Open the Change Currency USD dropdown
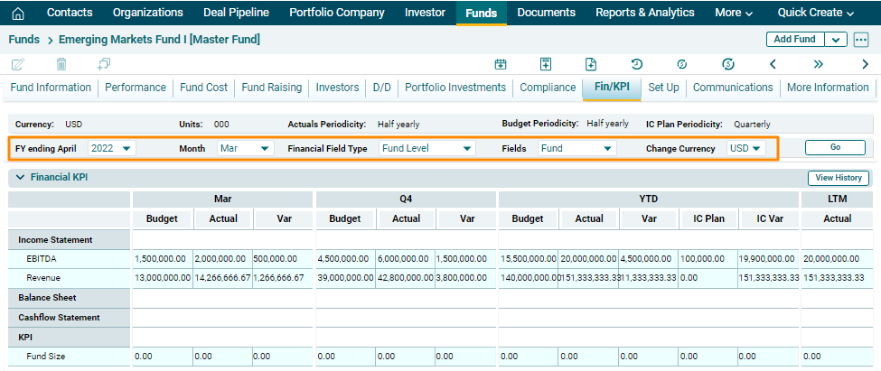Screen dimensions: 881x371 click(x=745, y=148)
